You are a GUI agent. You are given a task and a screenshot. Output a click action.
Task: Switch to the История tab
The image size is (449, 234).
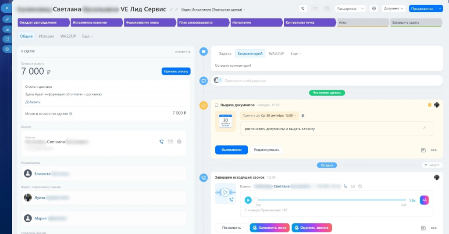[46, 36]
